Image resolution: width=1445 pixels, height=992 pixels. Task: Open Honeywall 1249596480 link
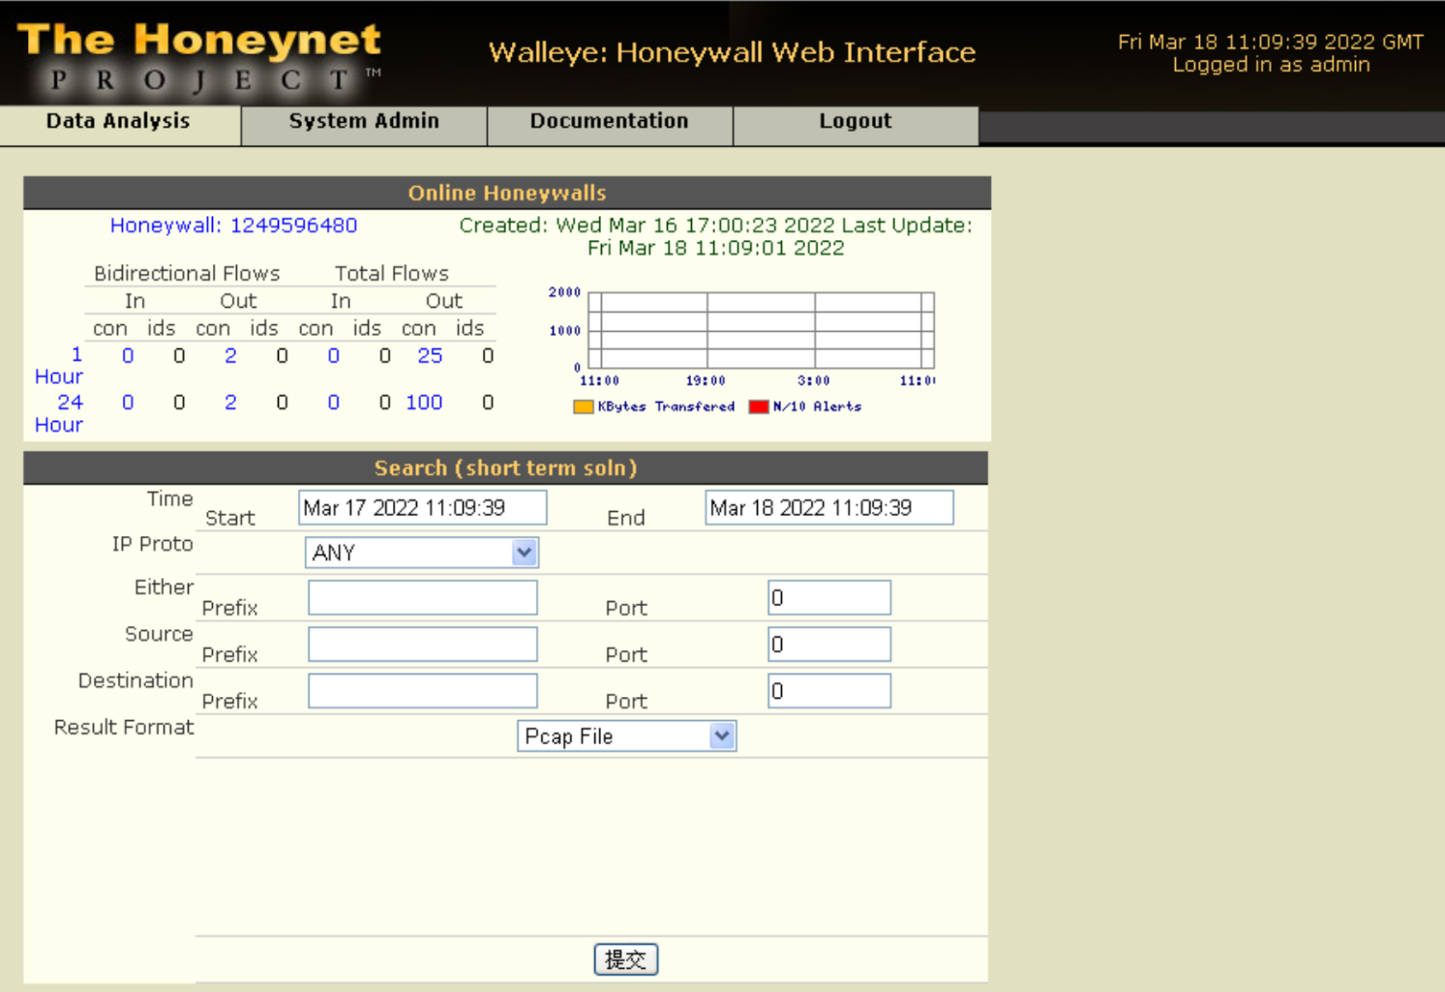[x=233, y=225]
